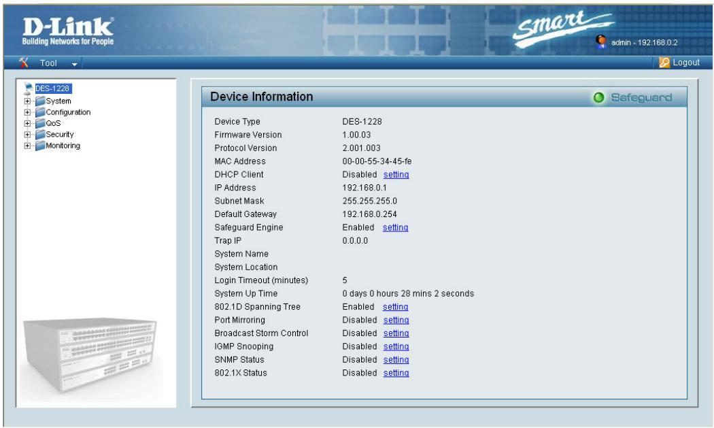Select the Monitoring tree item label

pyautogui.click(x=63, y=146)
